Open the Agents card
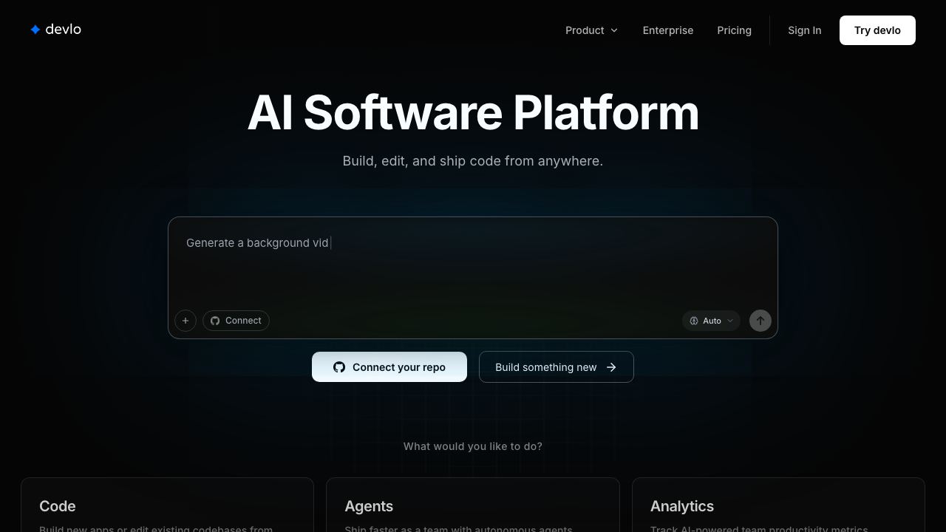The width and height of the screenshot is (946, 532). pyautogui.click(x=473, y=505)
